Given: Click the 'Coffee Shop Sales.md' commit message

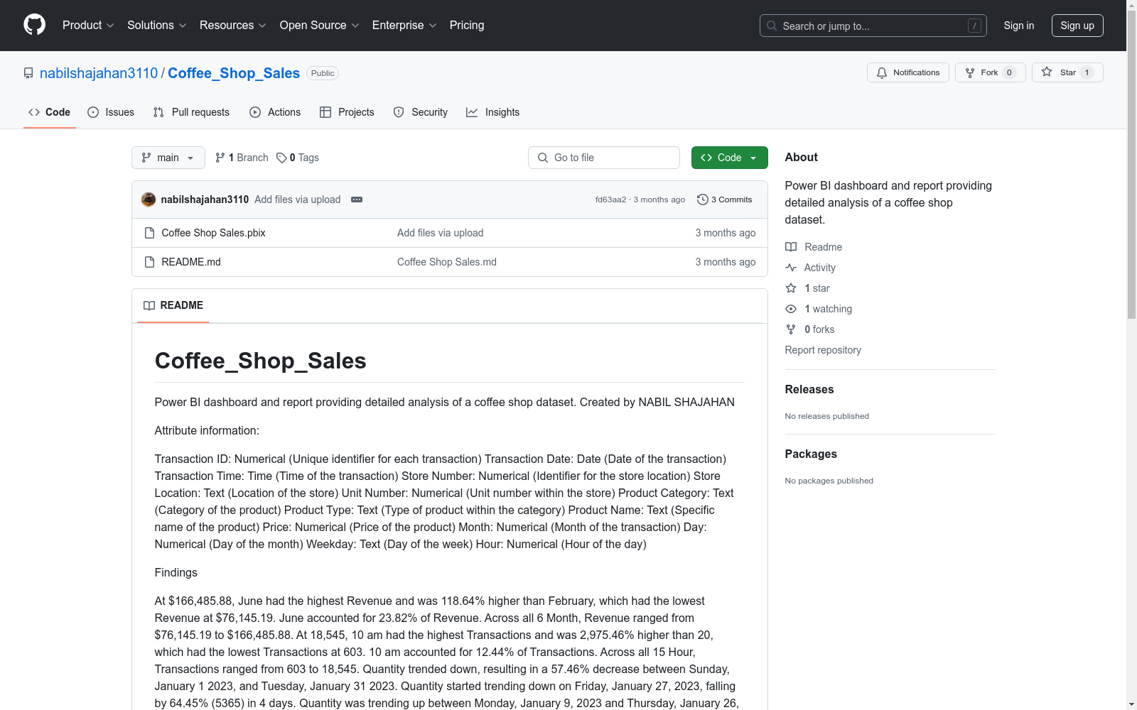Looking at the screenshot, I should (x=447, y=262).
